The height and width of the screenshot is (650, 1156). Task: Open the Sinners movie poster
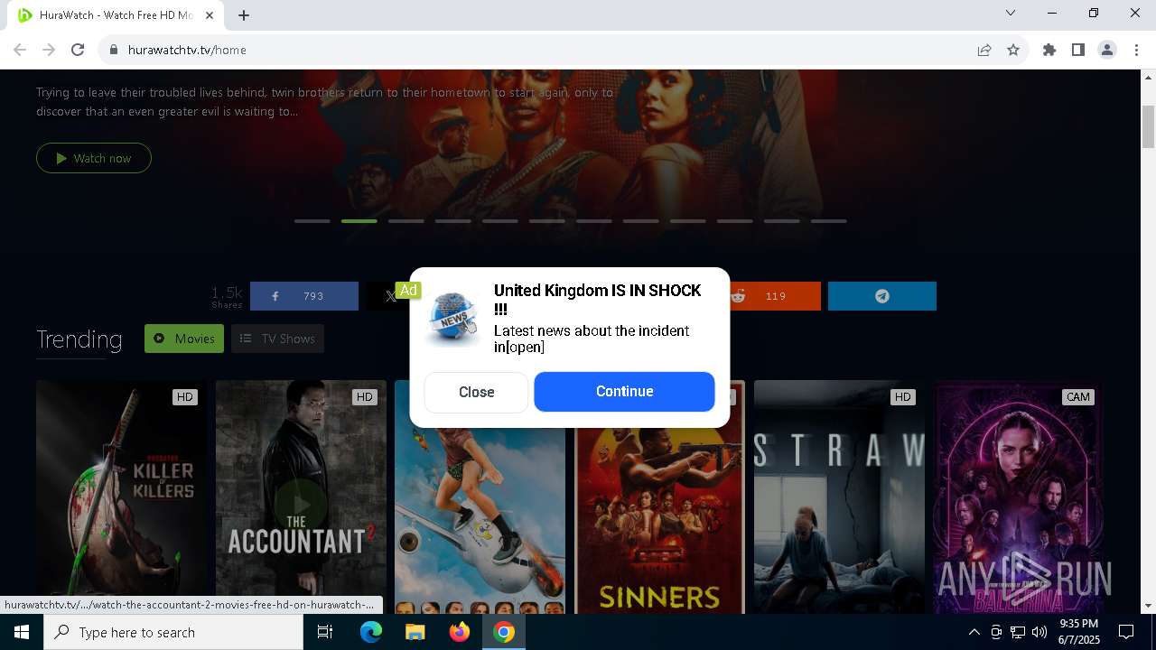[x=660, y=520]
